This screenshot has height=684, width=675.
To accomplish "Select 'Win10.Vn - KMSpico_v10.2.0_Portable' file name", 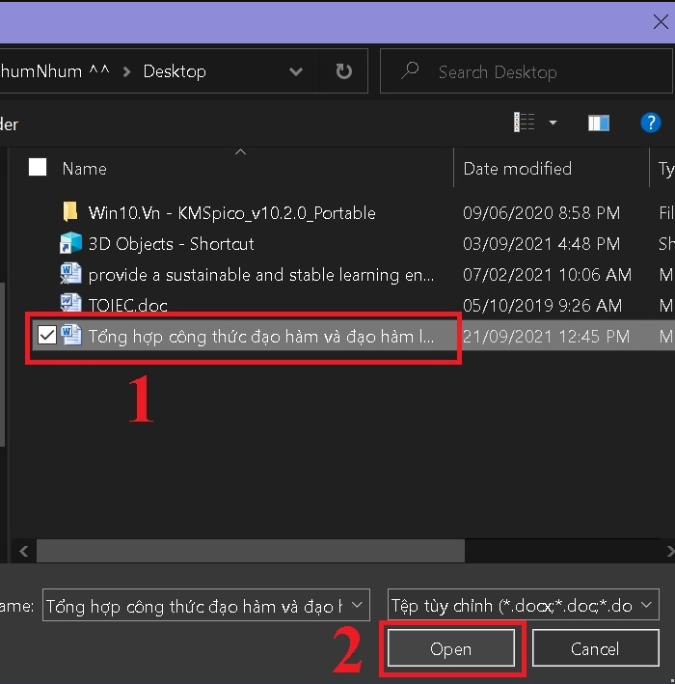I will click(x=232, y=213).
